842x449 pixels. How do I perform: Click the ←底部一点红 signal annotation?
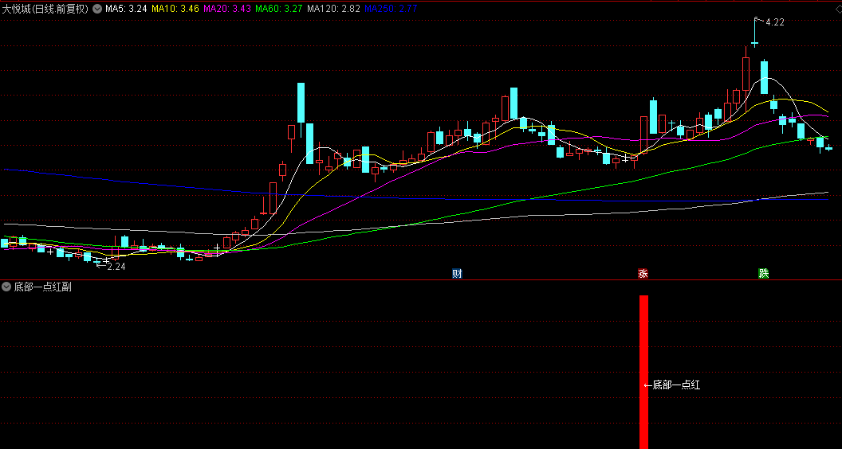click(672, 385)
